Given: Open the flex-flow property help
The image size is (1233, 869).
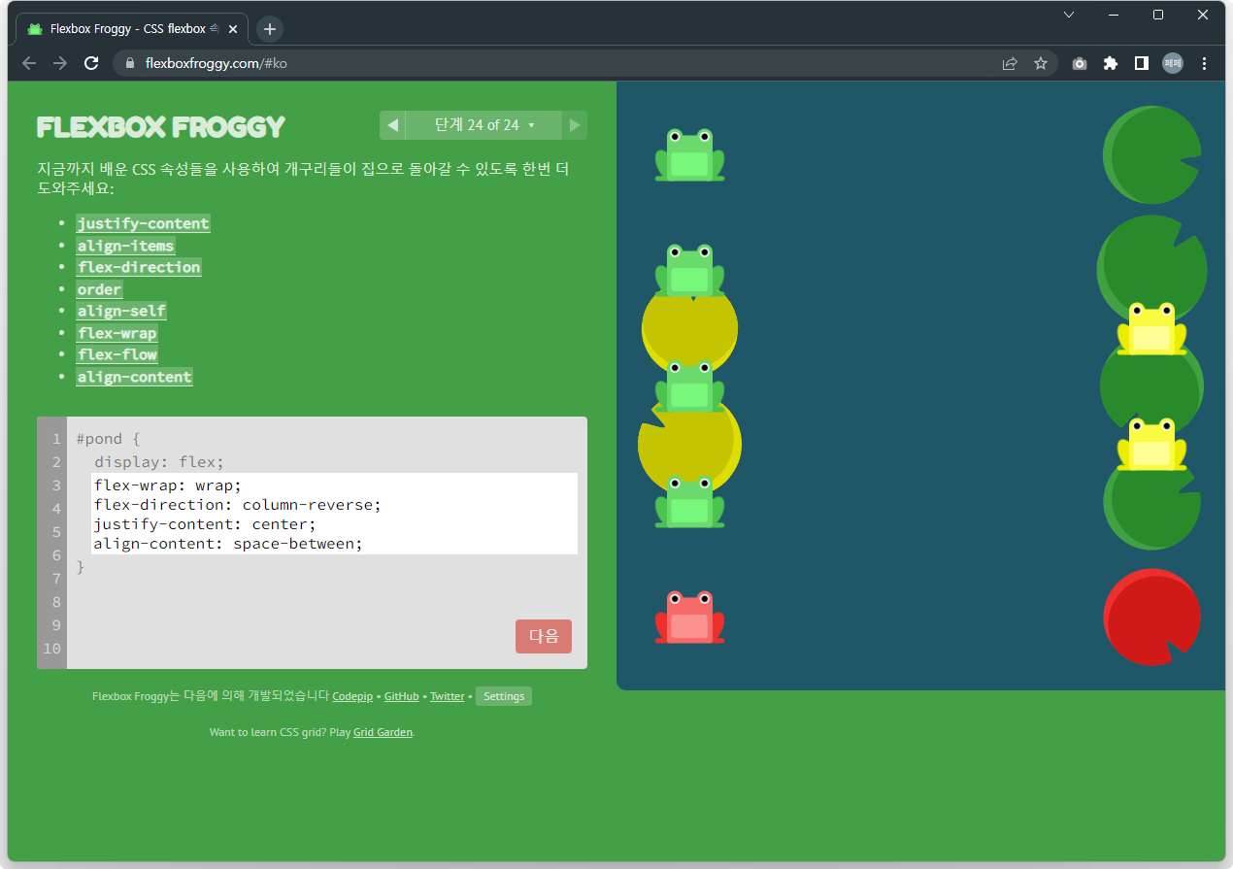Looking at the screenshot, I should (x=117, y=354).
